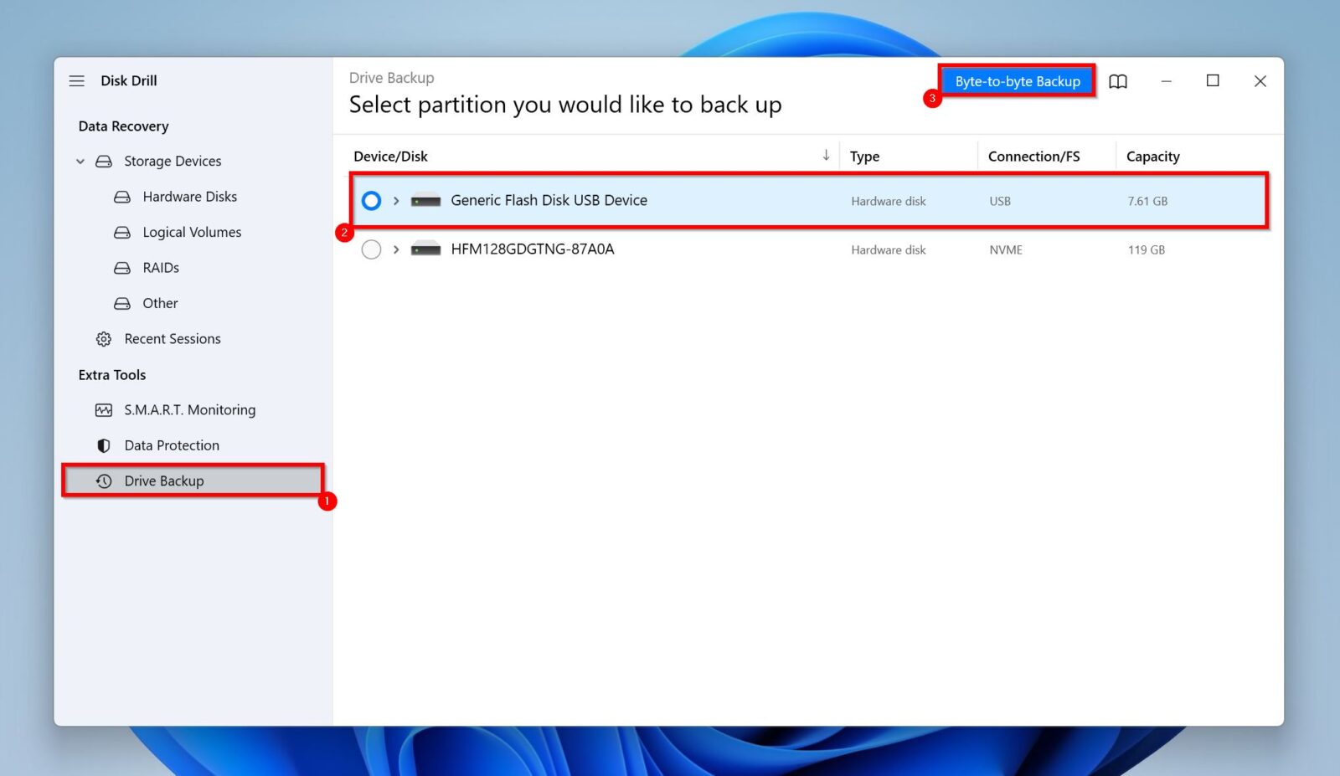Select the Logical Volumes icon
This screenshot has height=776, width=1340.
(122, 232)
